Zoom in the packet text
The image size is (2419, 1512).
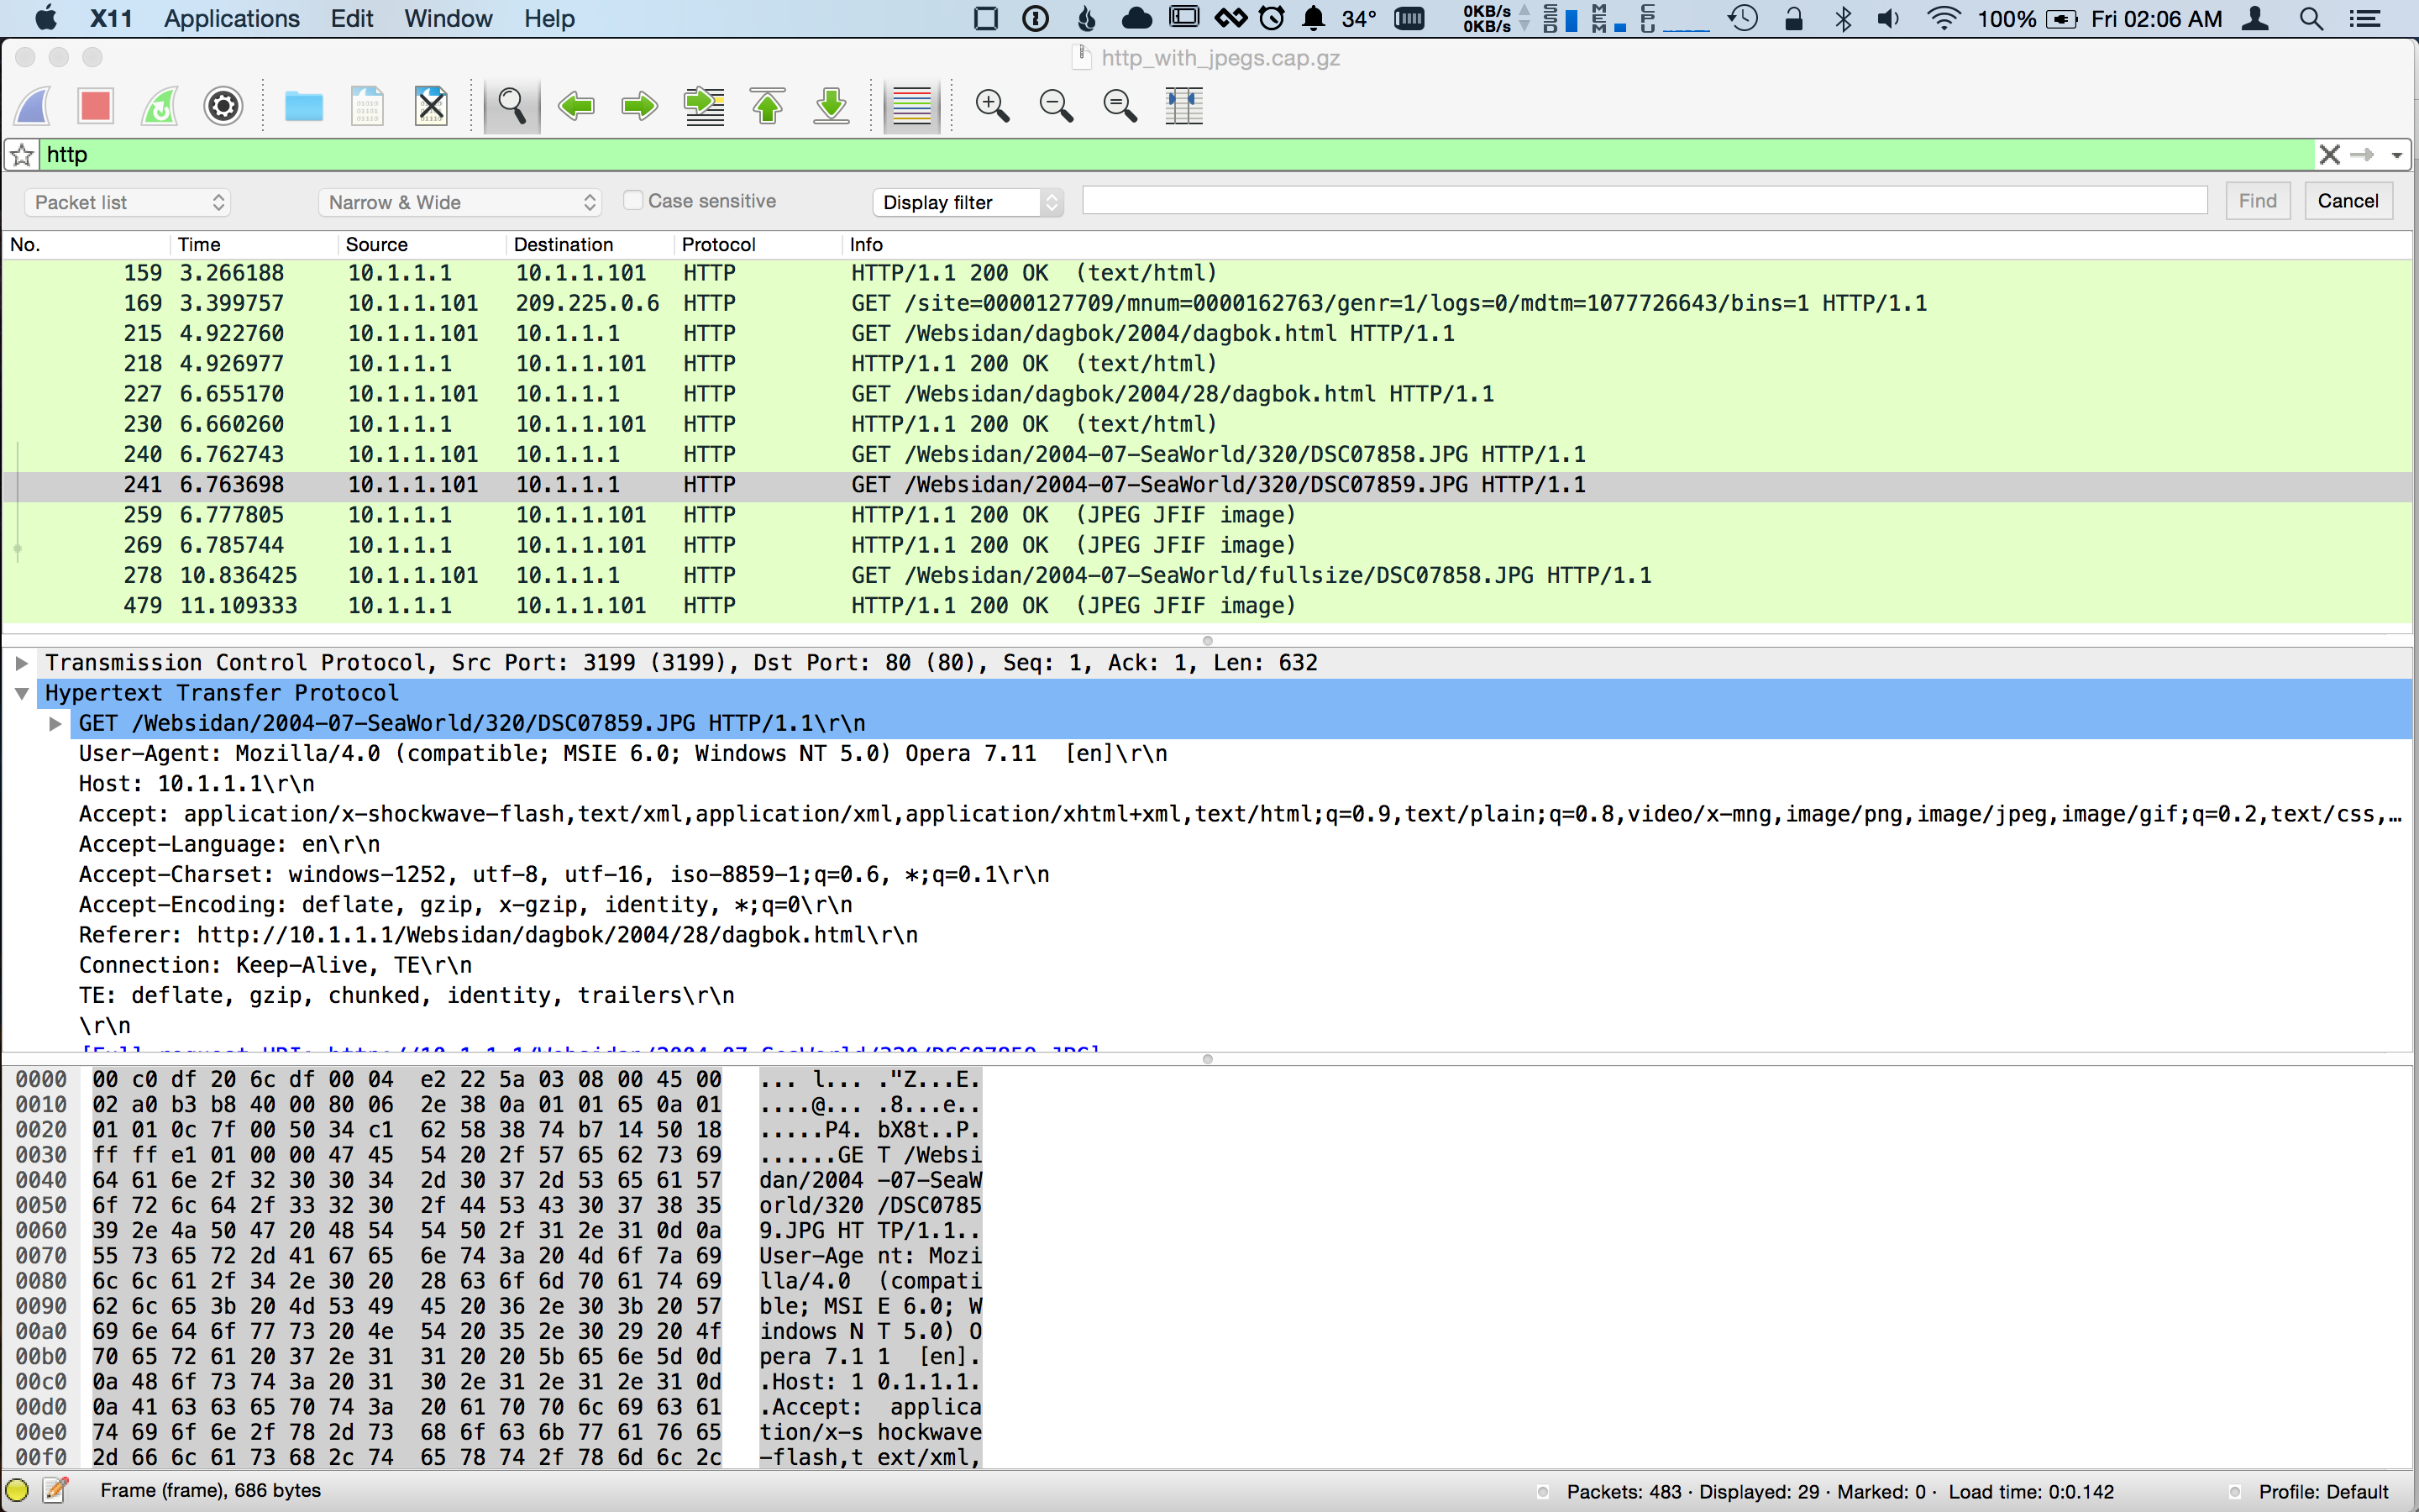[992, 106]
